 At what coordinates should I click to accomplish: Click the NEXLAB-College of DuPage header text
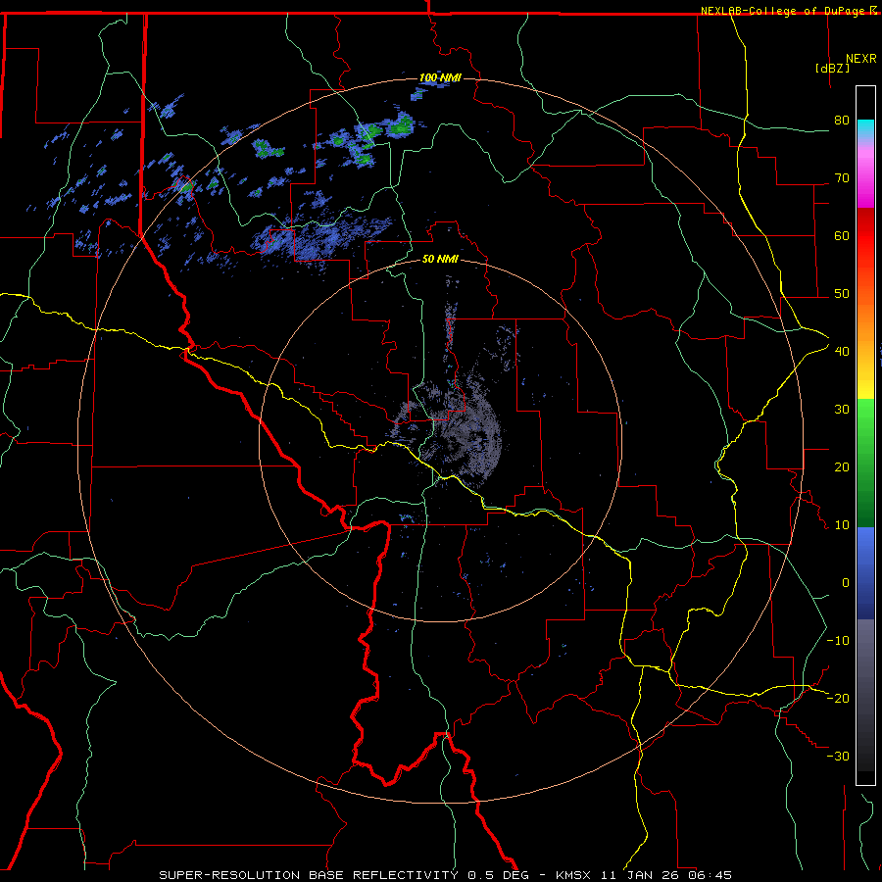click(x=788, y=11)
